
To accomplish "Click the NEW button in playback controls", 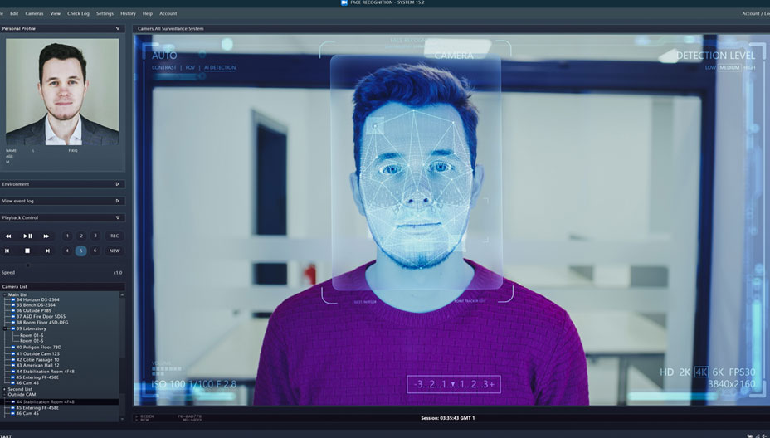I will tap(115, 251).
